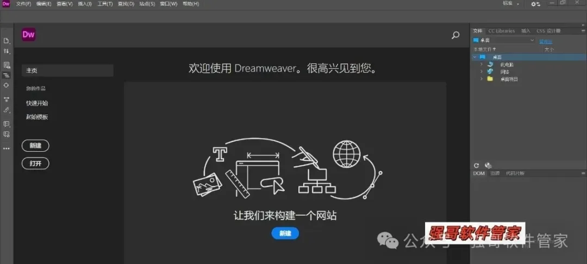Open the Files panel group options menu icon
Screen dimensions: 587x264
tap(583, 31)
